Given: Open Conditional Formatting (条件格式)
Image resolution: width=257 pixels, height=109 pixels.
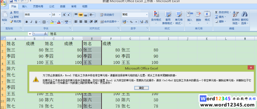Looking at the screenshot, I should 156,18.
